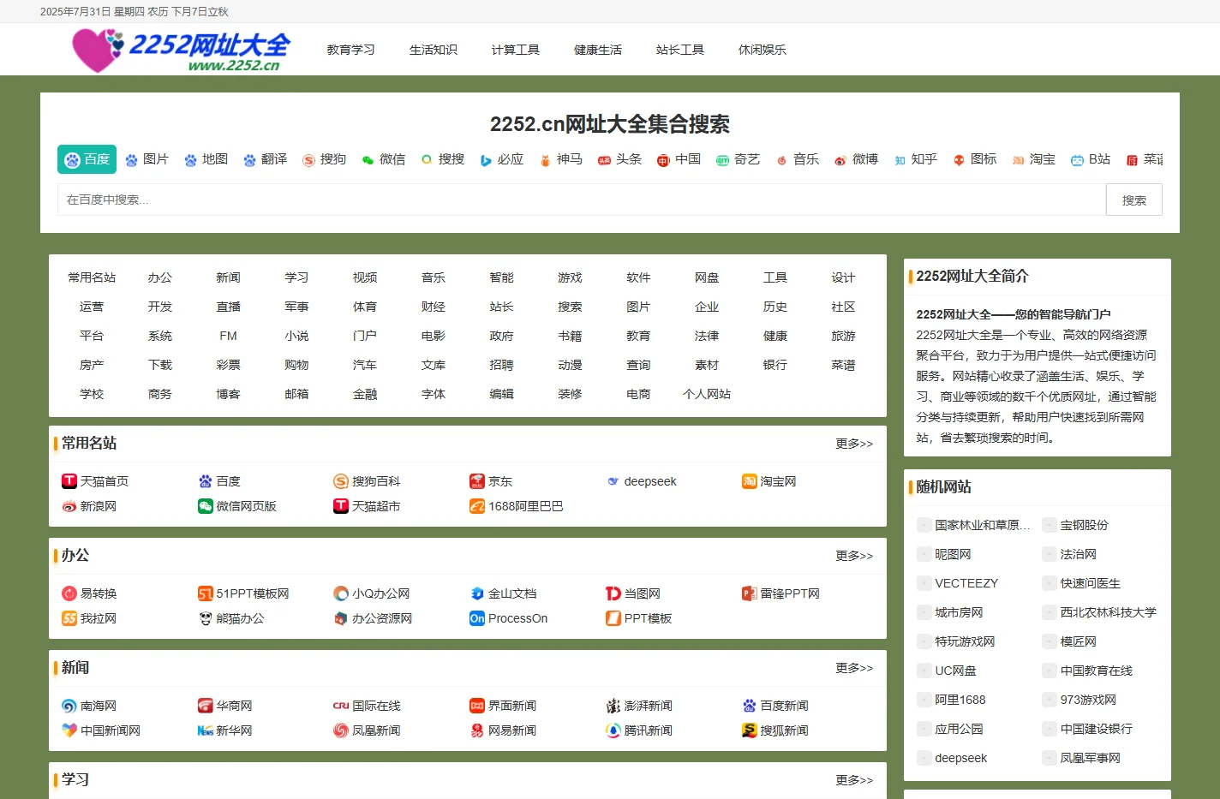Open the 游戏 category link

click(x=570, y=277)
